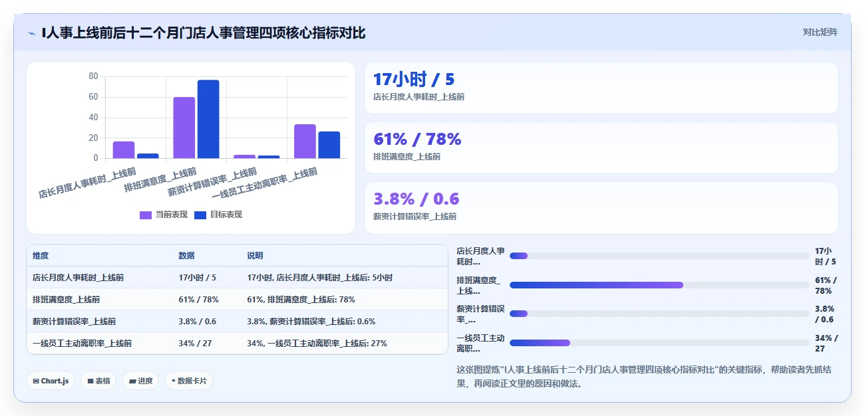Click the 排班满意度 progress bar
Screen dimensions: 865x416
point(659,285)
